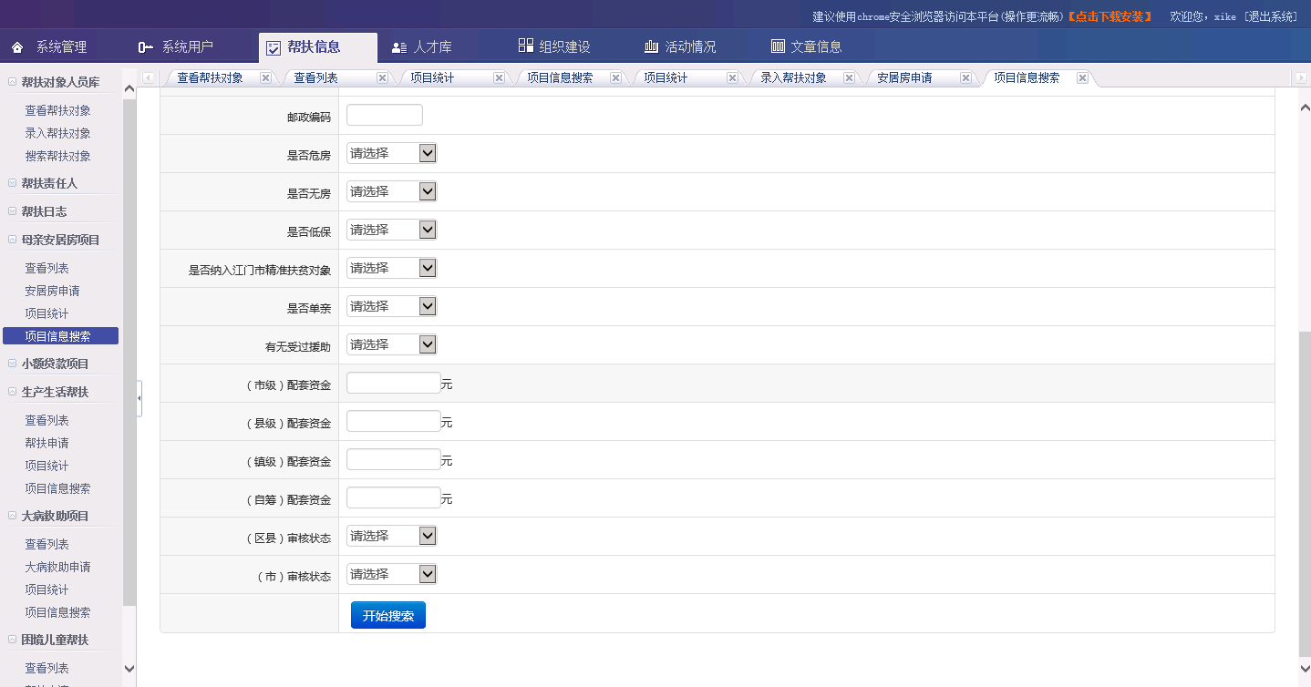Close the 安居房申请 tab

(965, 78)
